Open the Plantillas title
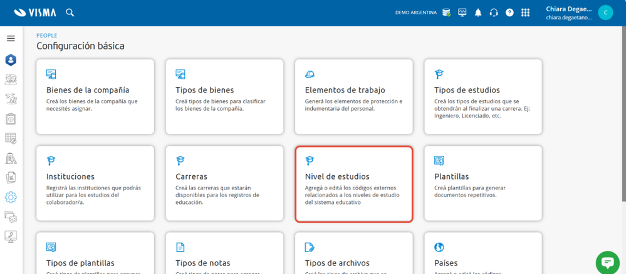This screenshot has width=626, height=274. pyautogui.click(x=452, y=176)
